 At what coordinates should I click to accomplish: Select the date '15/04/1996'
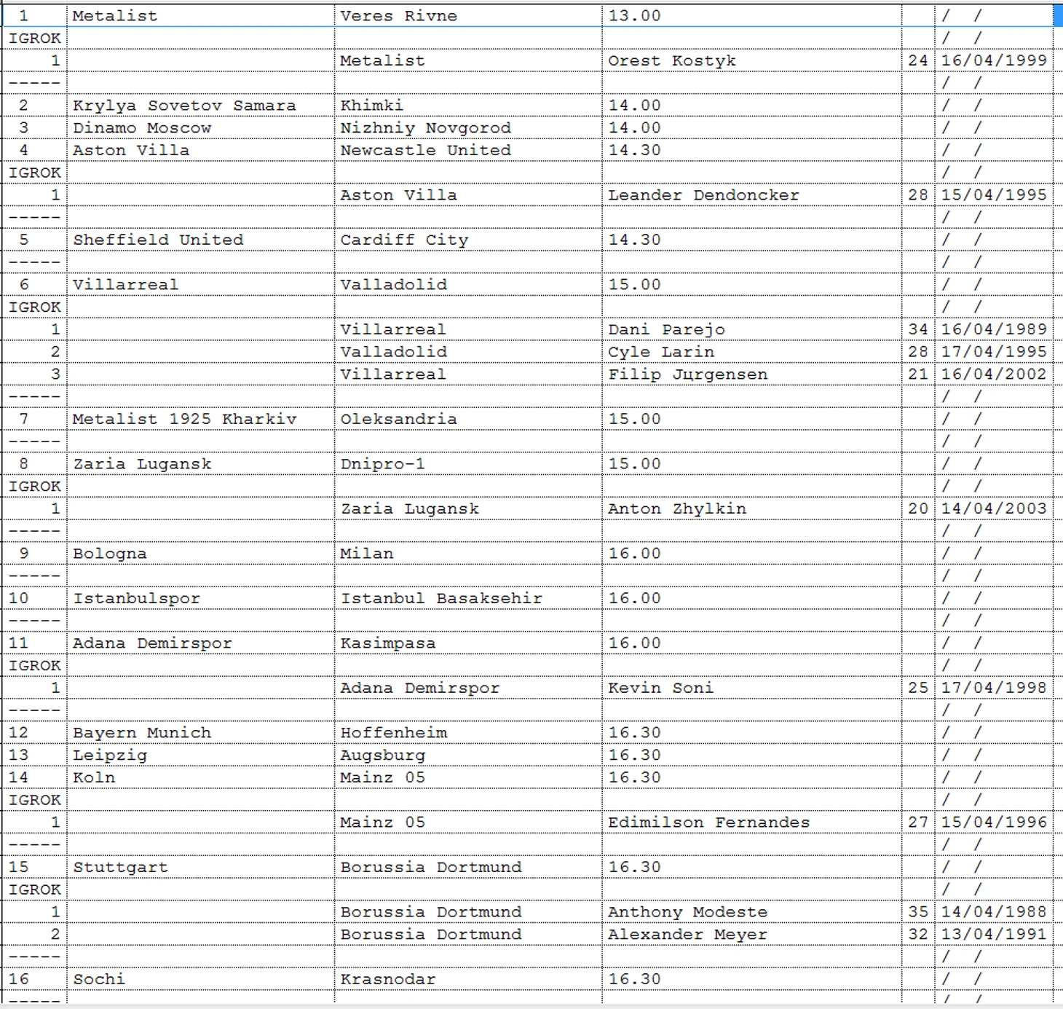click(994, 822)
